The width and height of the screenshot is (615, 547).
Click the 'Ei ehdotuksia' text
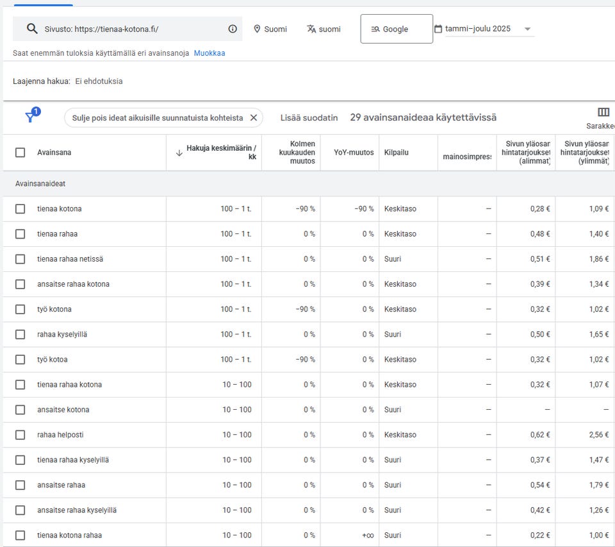click(99, 81)
